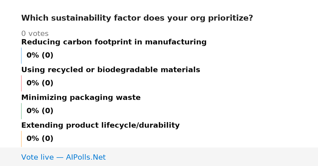Click the gray footer bar area
318x166 pixels.
click(159, 157)
